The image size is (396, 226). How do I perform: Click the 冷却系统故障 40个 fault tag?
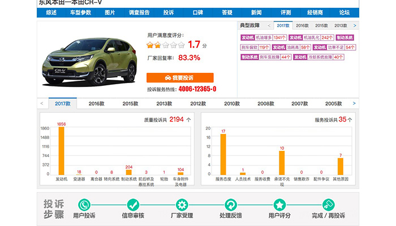coord(318,57)
